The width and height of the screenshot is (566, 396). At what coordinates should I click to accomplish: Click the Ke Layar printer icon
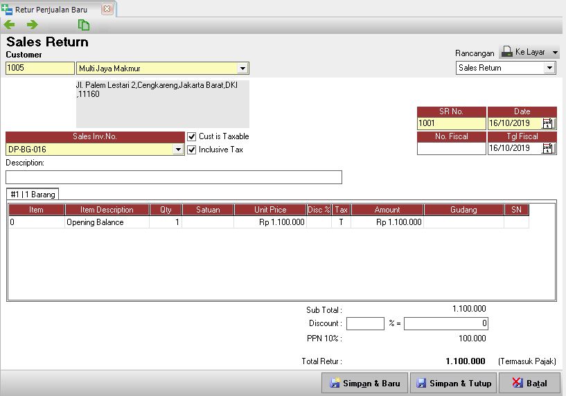tap(507, 52)
